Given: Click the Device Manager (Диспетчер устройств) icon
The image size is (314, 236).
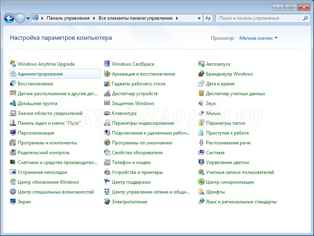Looking at the screenshot, I should tap(107, 94).
